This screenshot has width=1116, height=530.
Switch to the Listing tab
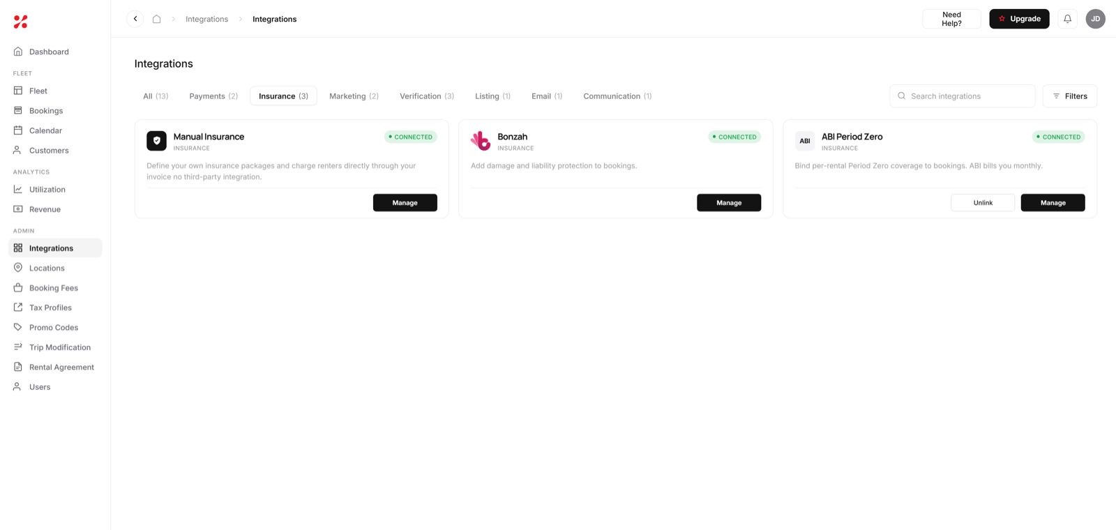(x=492, y=96)
